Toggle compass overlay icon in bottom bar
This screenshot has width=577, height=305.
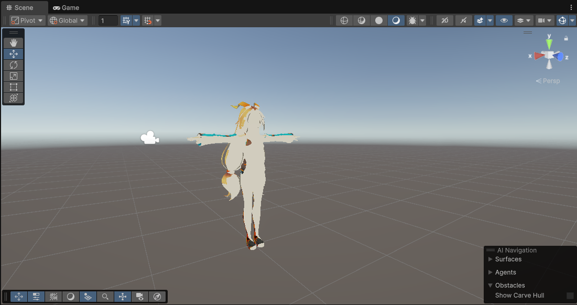click(157, 297)
